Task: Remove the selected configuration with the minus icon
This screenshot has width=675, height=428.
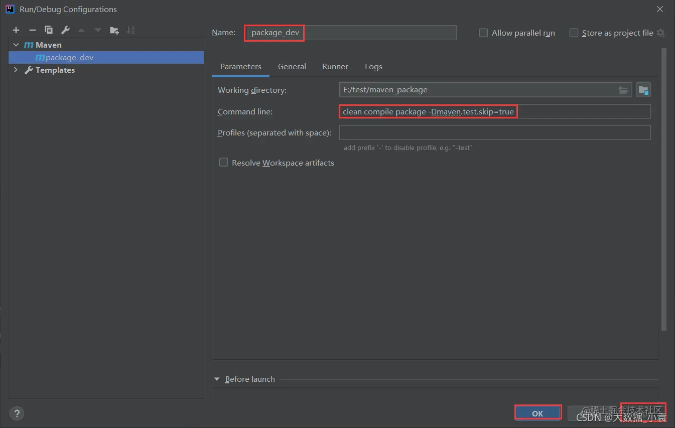Action: [32, 30]
